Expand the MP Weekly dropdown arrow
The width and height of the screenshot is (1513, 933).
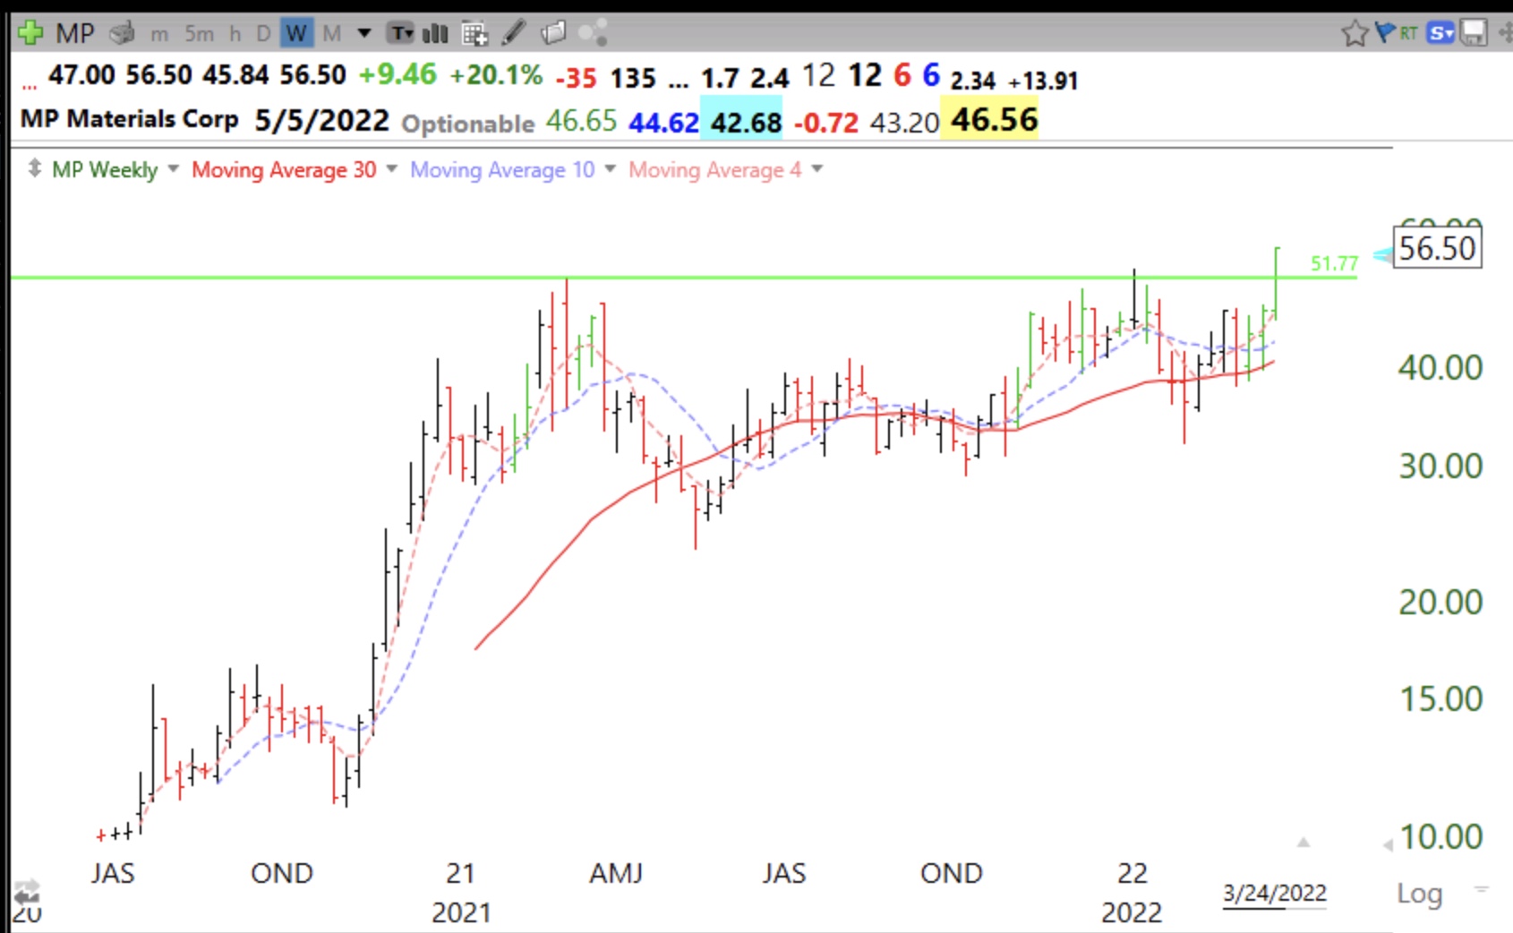pos(173,168)
